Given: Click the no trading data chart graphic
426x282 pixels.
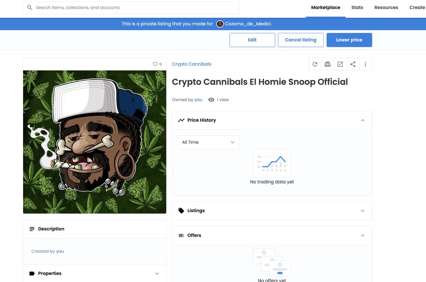Looking at the screenshot, I should pyautogui.click(x=272, y=163).
